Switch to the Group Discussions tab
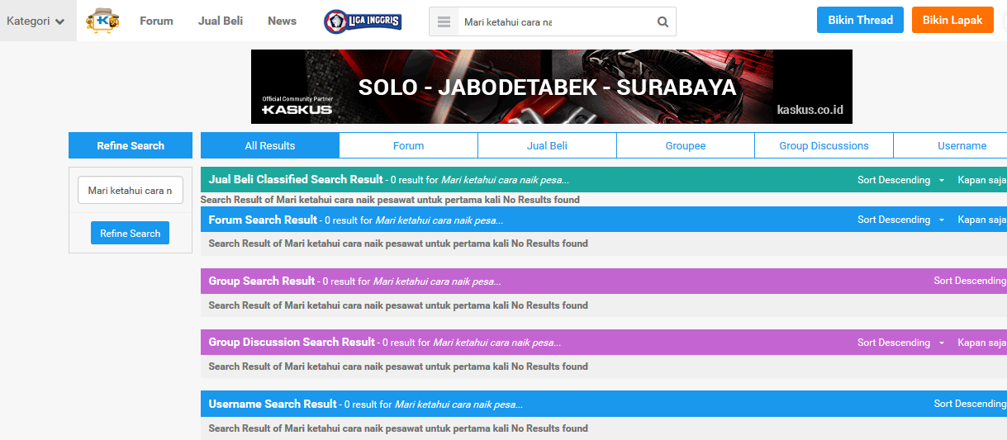1007x440 pixels. [x=824, y=145]
